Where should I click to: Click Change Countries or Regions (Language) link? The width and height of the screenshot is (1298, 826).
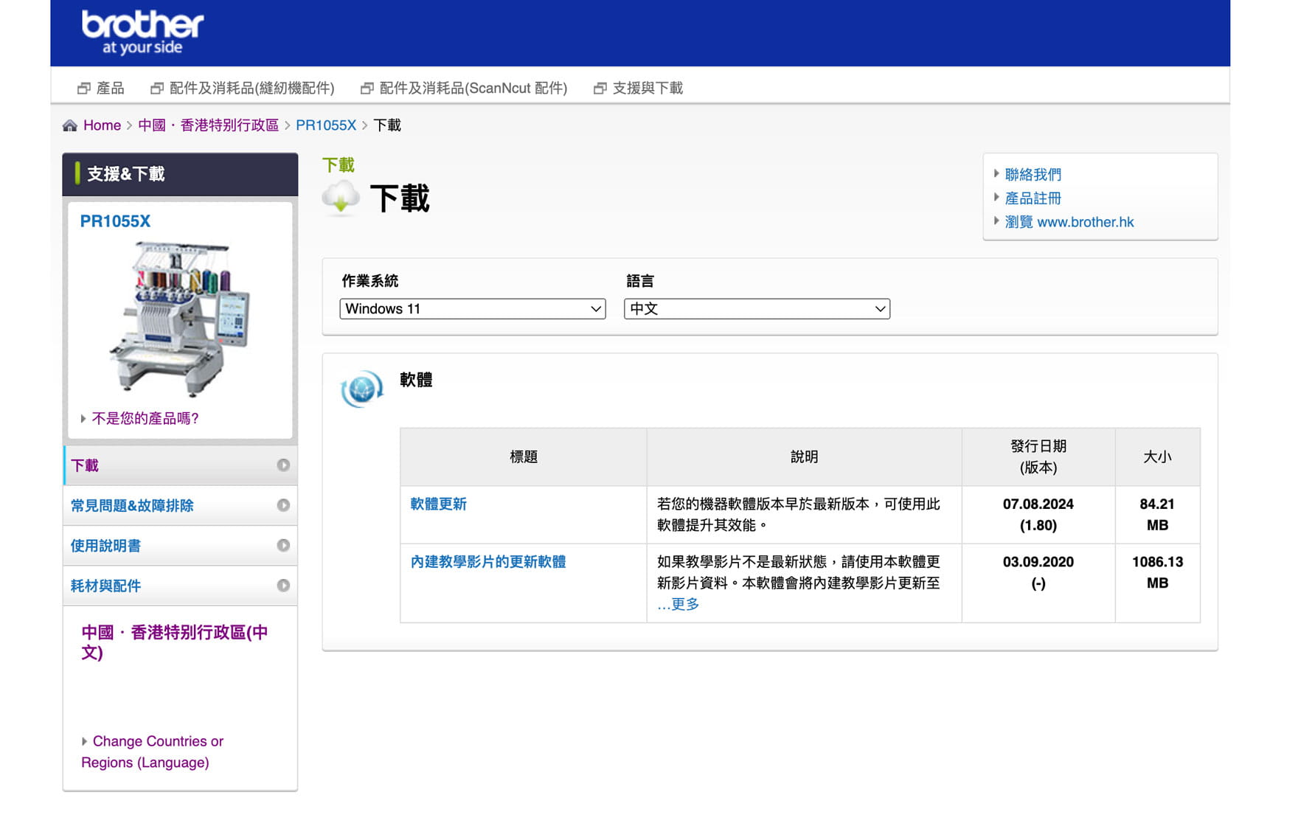coord(152,752)
